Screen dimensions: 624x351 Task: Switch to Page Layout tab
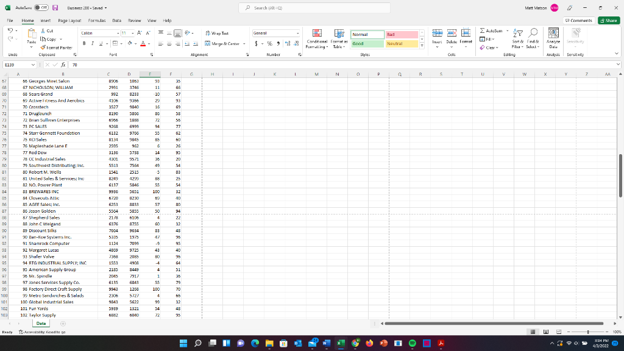(x=69, y=20)
